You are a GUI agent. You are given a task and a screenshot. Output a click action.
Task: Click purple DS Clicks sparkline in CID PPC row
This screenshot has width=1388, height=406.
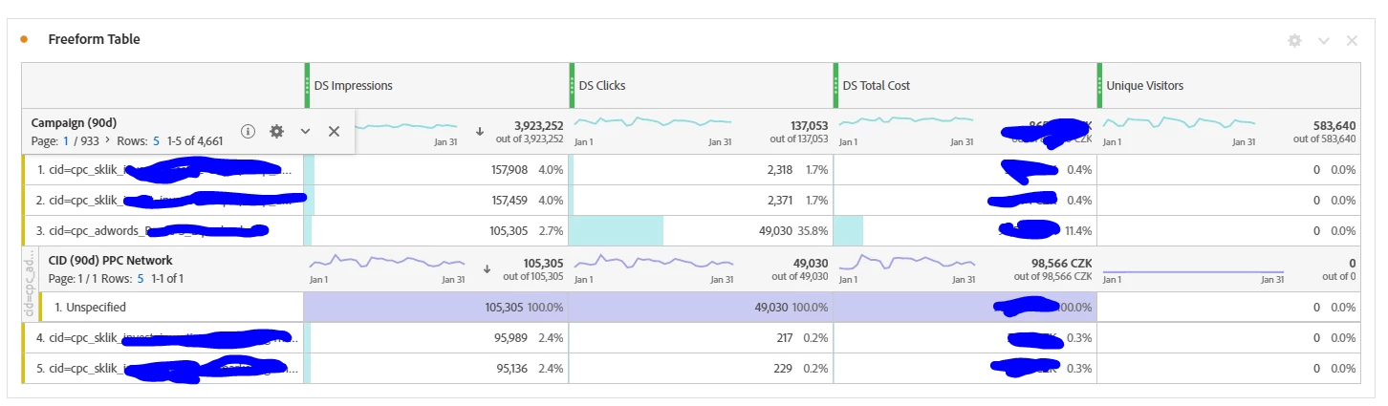[654, 262]
